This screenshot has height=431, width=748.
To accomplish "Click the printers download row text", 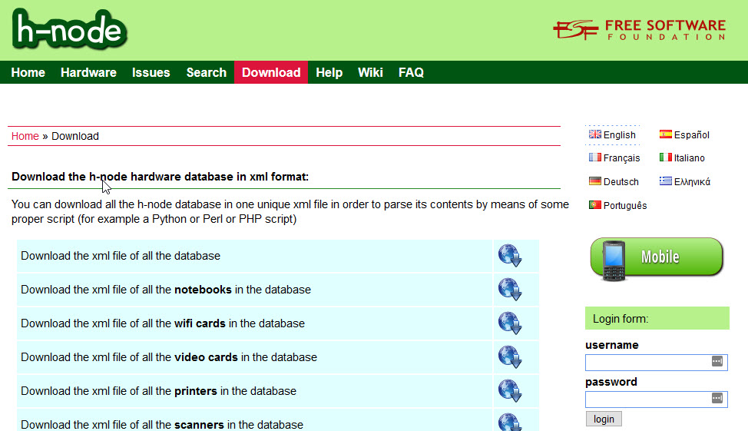I will tap(158, 391).
